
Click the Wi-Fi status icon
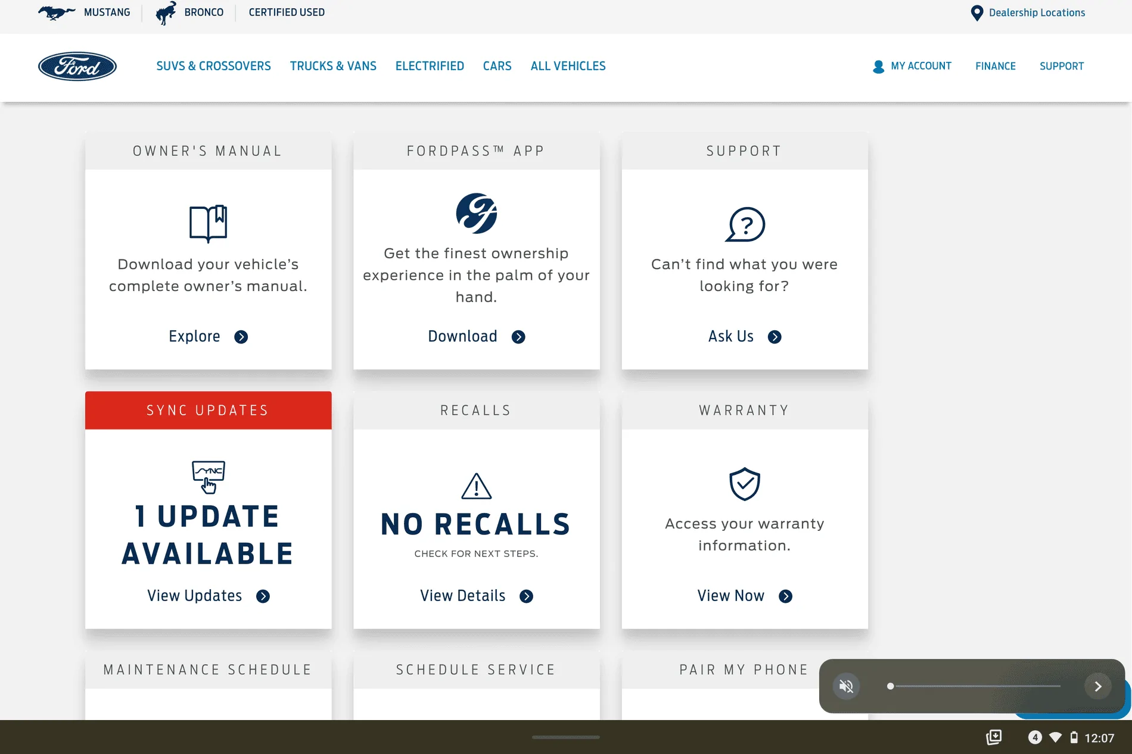pos(1056,737)
